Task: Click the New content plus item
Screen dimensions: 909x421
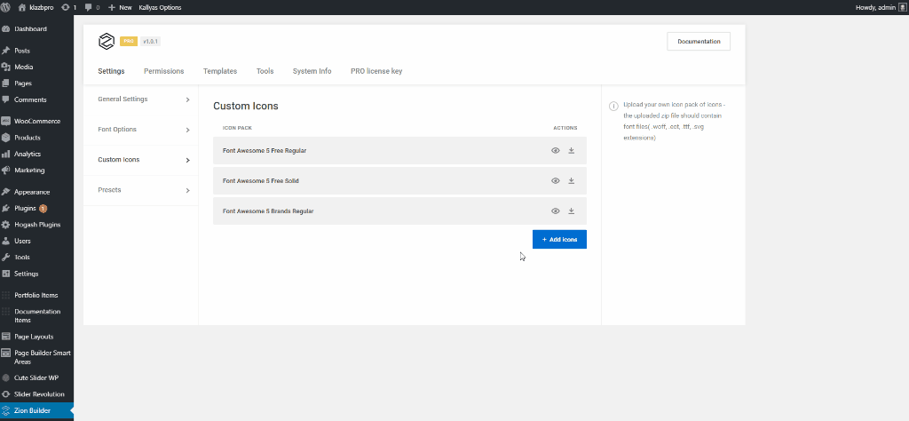Action: tap(120, 7)
